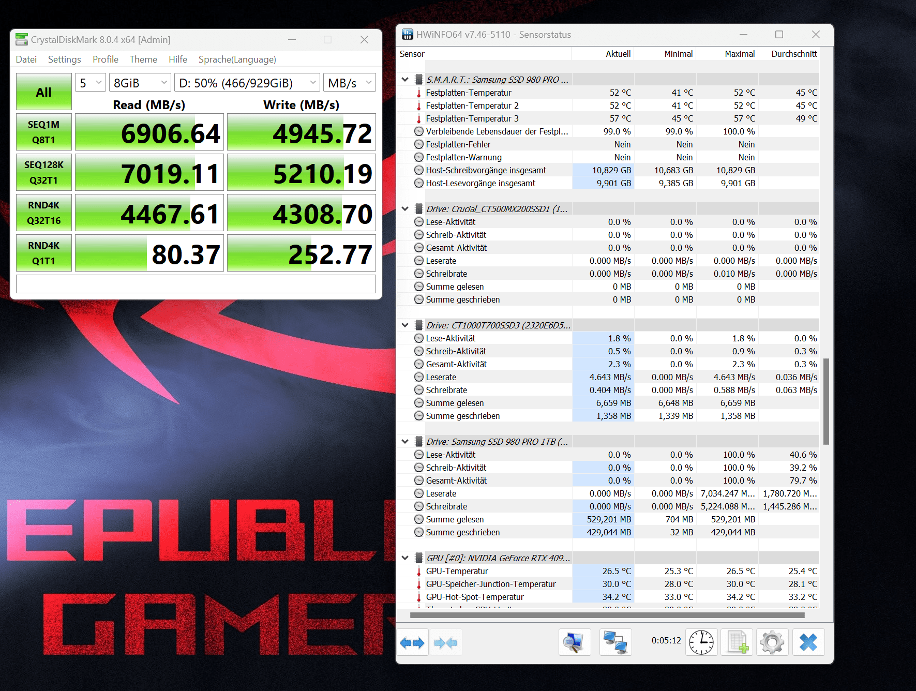Click the Minimal column header
Viewport: 916px width, 691px height.
tap(665, 54)
